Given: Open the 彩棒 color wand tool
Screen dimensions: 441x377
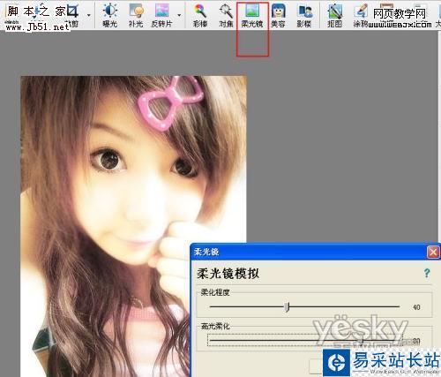Looking at the screenshot, I should pos(200,15).
